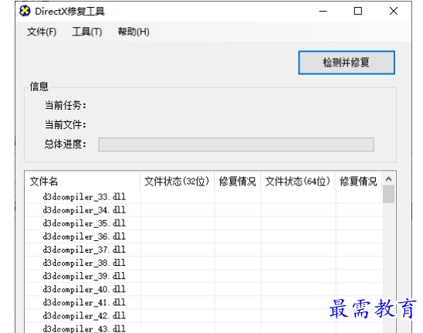
Task: Select row d3dcompiler_37.dll
Action: pyautogui.click(x=204, y=250)
